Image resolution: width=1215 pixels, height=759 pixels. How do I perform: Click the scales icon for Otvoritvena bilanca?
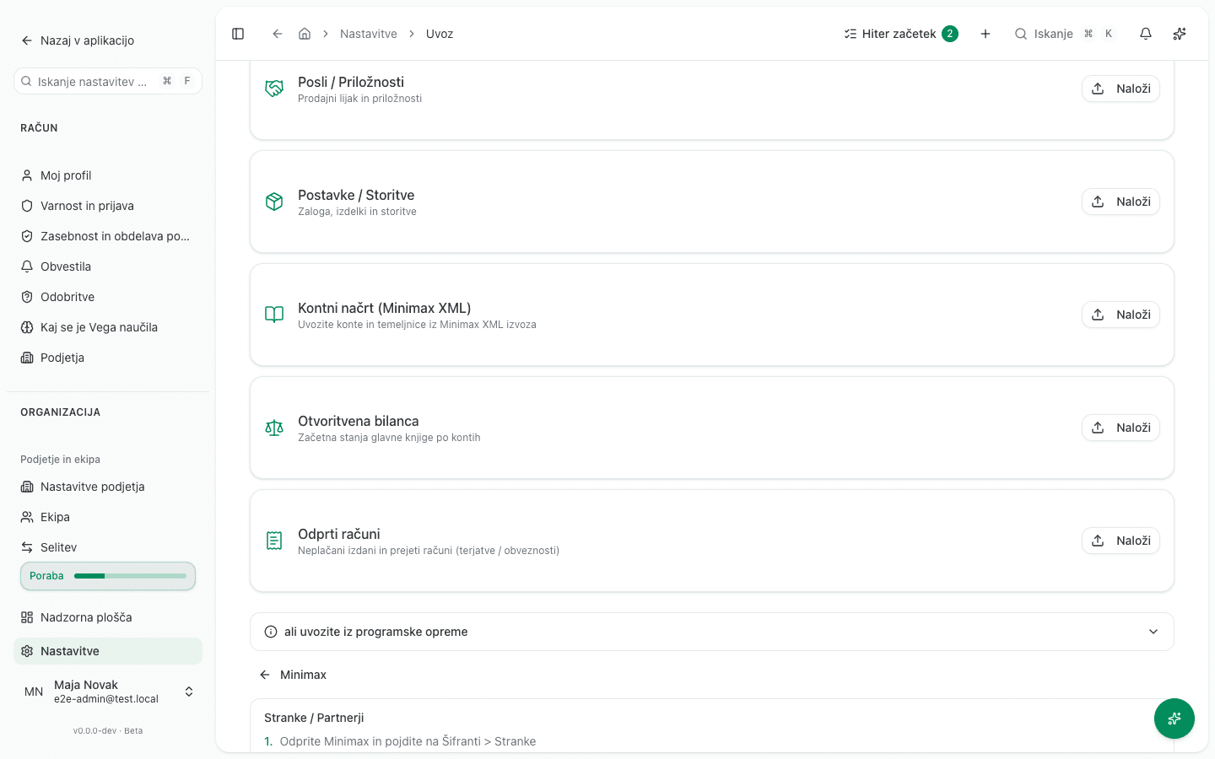tap(274, 428)
